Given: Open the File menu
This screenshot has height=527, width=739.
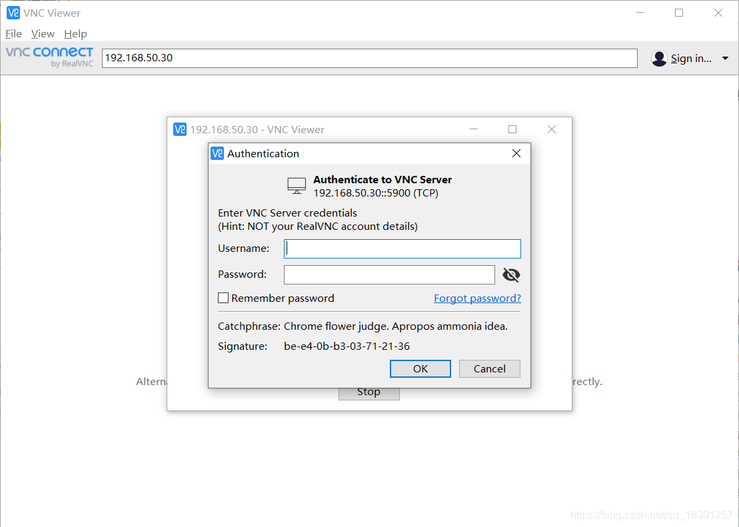Looking at the screenshot, I should click(13, 33).
